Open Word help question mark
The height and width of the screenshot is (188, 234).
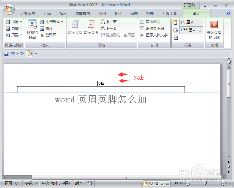[228, 13]
